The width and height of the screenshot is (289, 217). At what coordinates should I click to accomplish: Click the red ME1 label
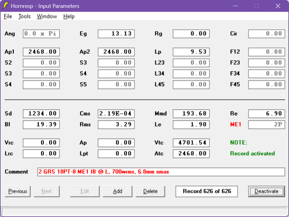pos(236,124)
